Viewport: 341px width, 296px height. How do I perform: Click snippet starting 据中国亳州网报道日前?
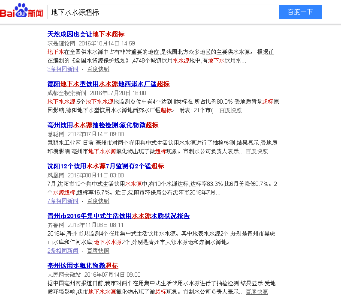[x=161, y=287]
